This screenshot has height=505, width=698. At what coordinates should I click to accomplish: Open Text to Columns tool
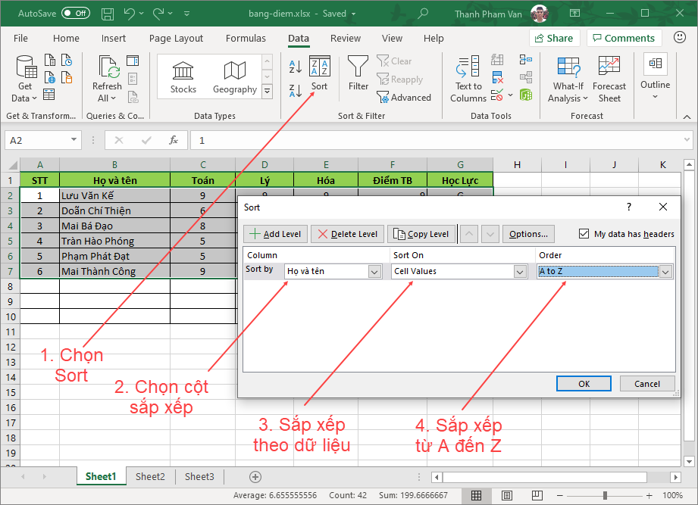tap(468, 79)
